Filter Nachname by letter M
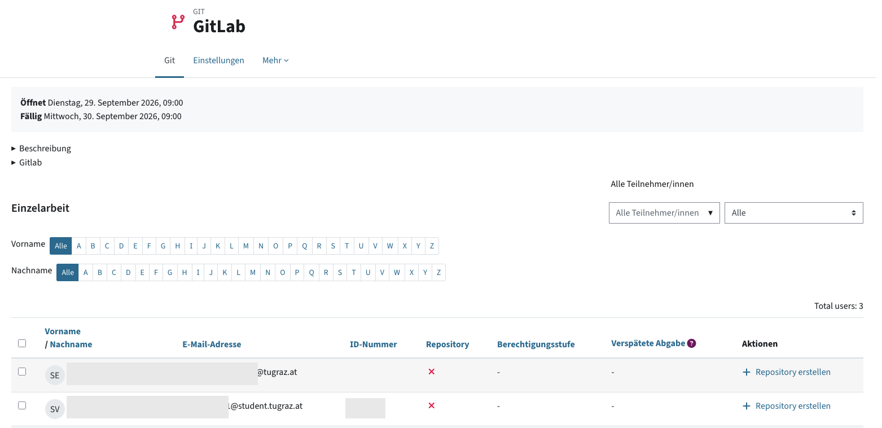Image resolution: width=882 pixels, height=428 pixels. [252, 272]
